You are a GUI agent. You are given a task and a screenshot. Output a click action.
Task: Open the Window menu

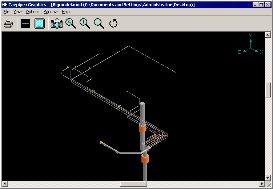coord(51,12)
